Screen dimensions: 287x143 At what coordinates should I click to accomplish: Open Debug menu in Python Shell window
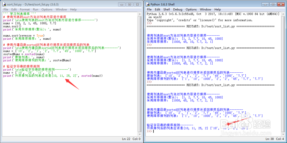[x=178, y=9]
